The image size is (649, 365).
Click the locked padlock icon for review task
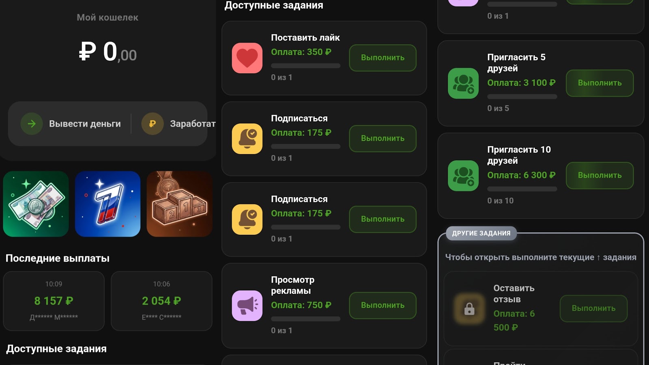[469, 309]
